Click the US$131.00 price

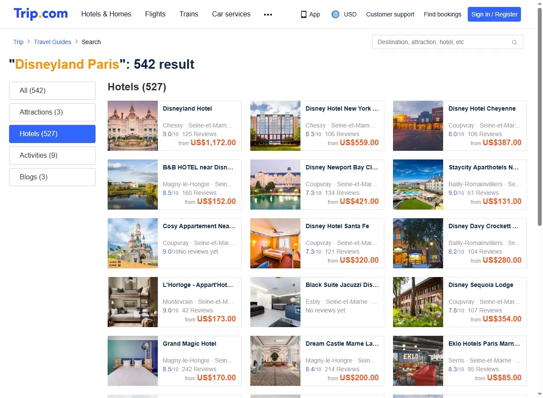click(x=502, y=201)
